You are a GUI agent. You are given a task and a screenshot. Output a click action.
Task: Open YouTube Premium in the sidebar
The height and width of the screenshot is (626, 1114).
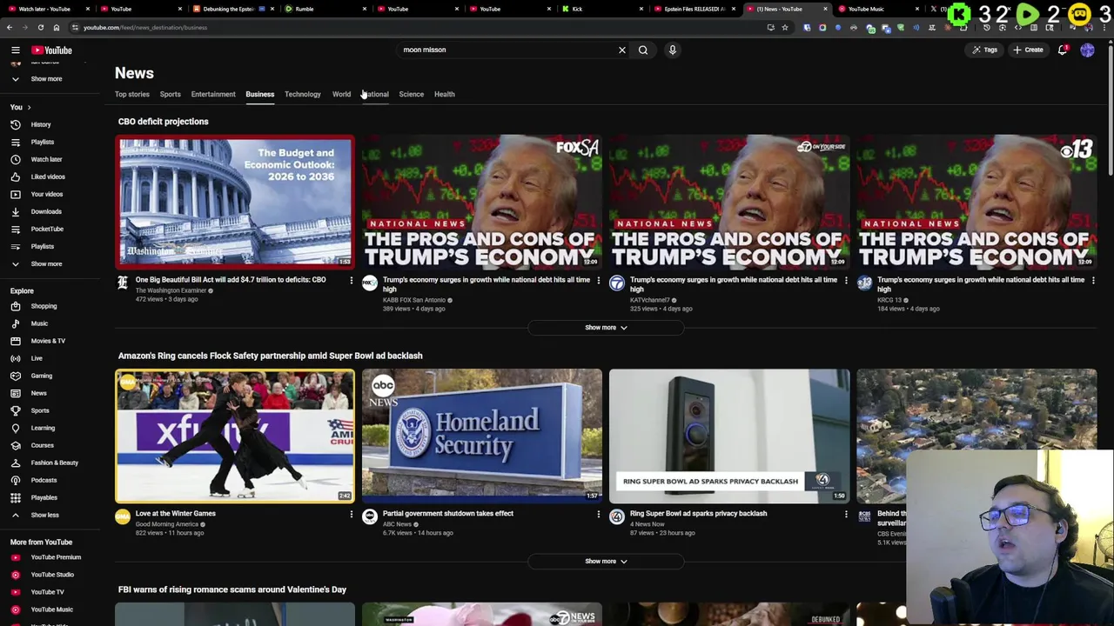tap(56, 557)
